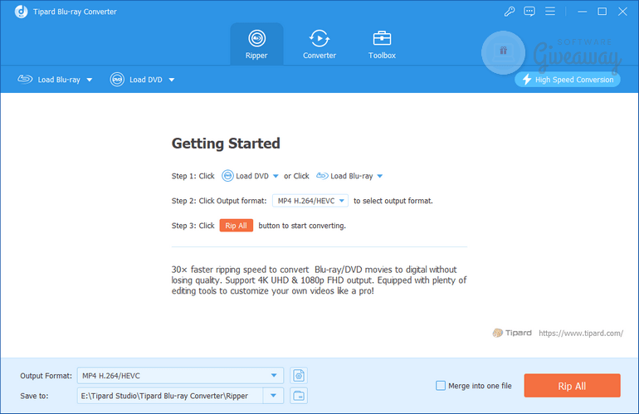Image resolution: width=639 pixels, height=414 pixels.
Task: Open the Toolbox tab
Action: click(x=382, y=45)
